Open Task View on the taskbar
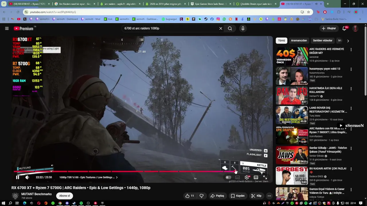This screenshot has height=206, width=367. [17, 203]
